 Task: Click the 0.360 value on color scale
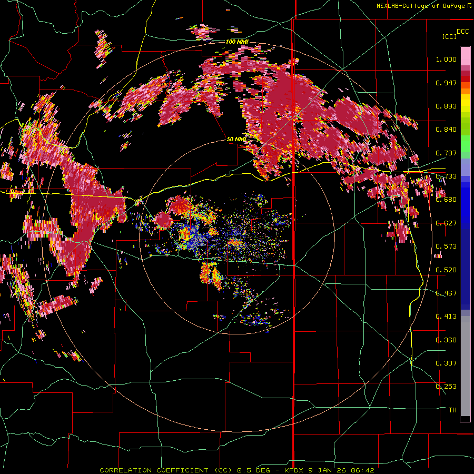pyautogui.click(x=446, y=340)
